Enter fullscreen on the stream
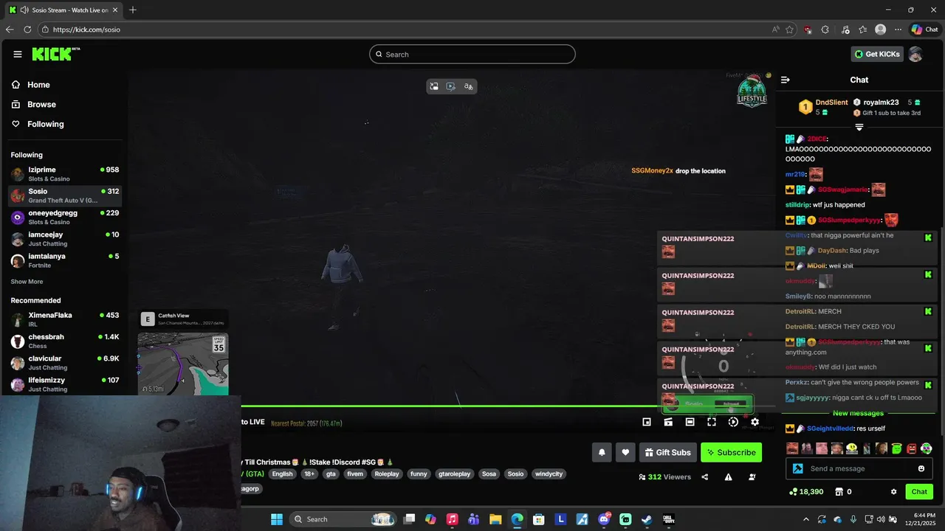Image resolution: width=945 pixels, height=531 pixels. coord(712,422)
